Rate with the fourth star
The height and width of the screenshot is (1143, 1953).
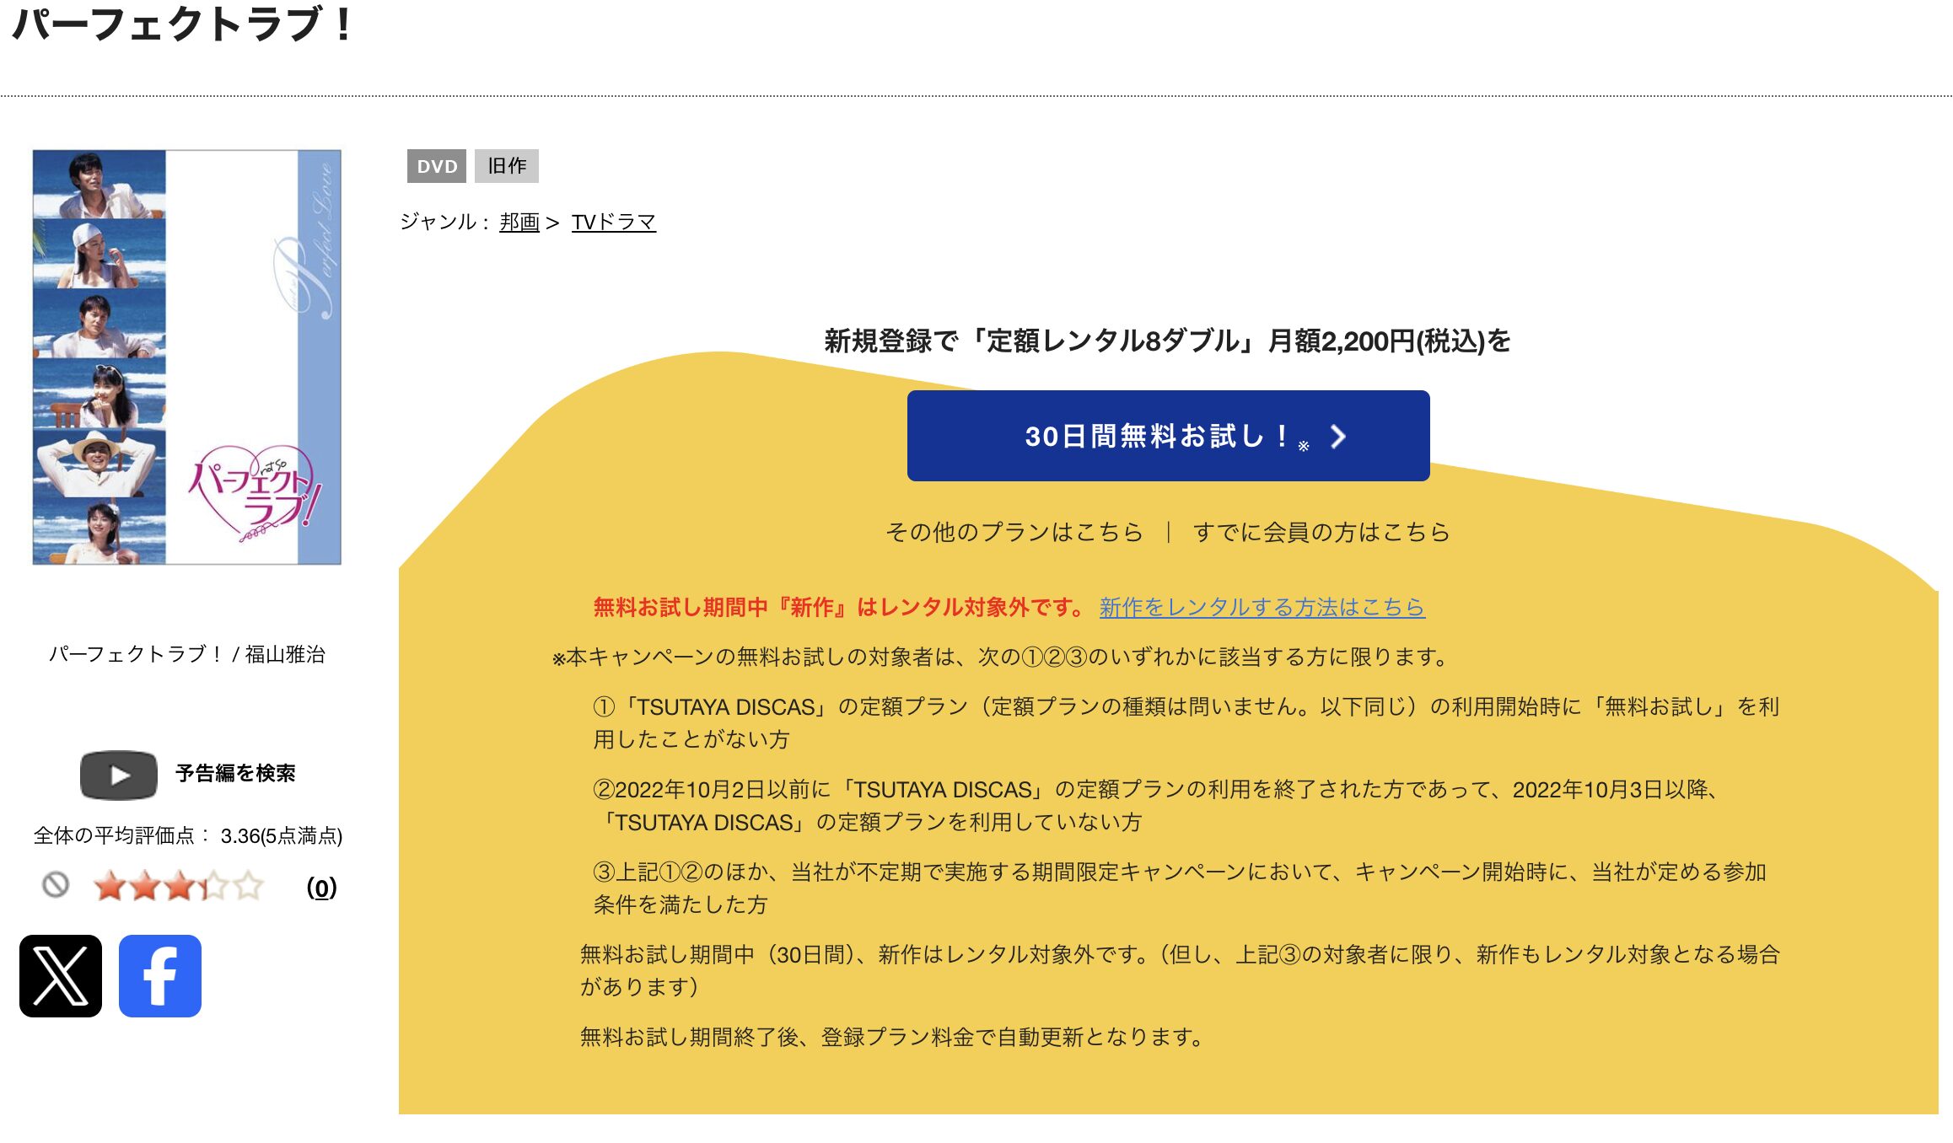click(214, 886)
